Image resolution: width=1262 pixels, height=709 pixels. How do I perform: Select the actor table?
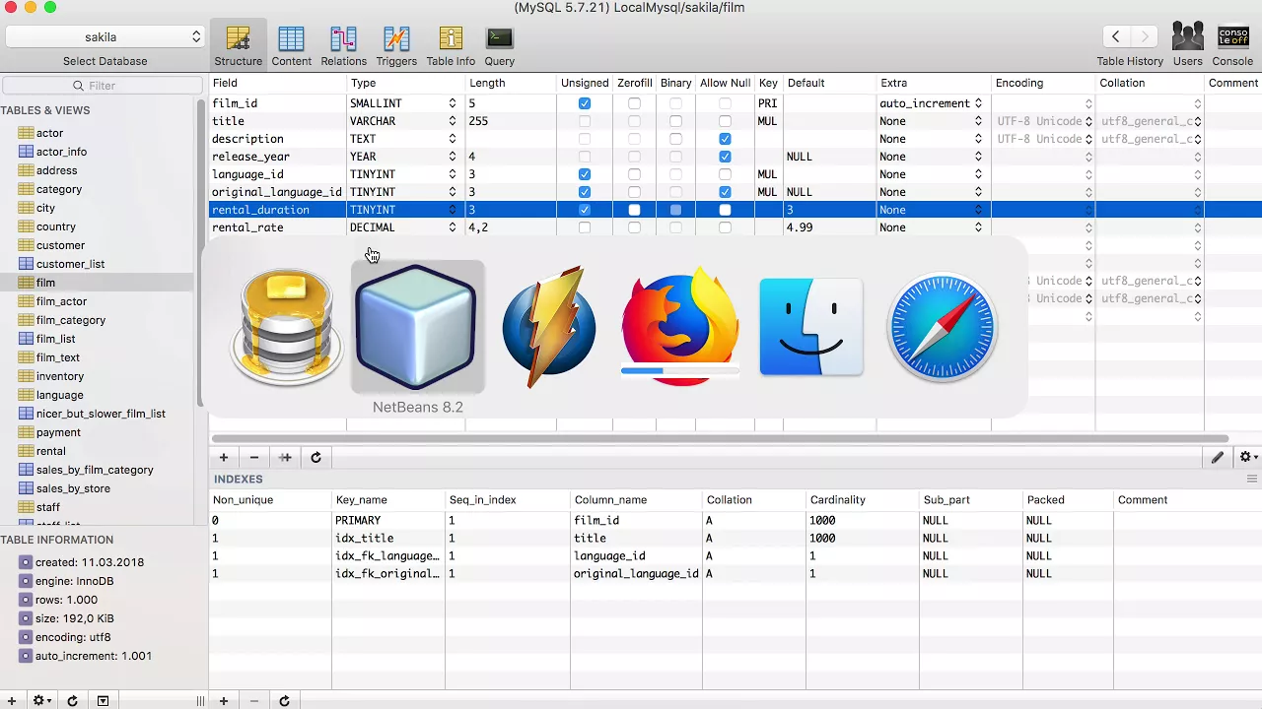coord(49,133)
